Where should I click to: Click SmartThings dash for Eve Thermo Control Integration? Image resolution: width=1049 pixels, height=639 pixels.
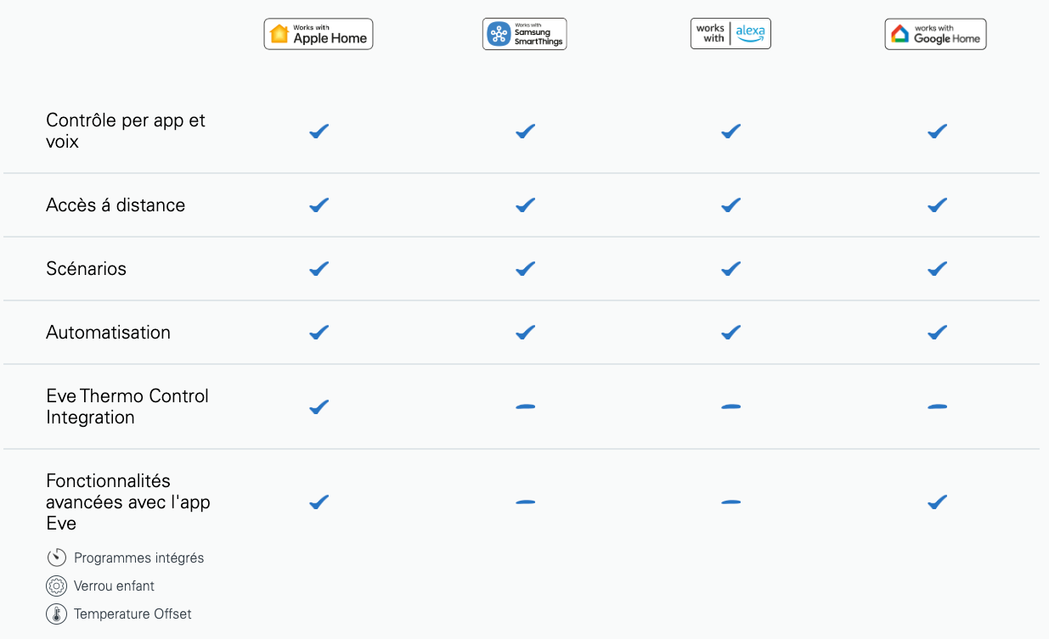pos(525,407)
